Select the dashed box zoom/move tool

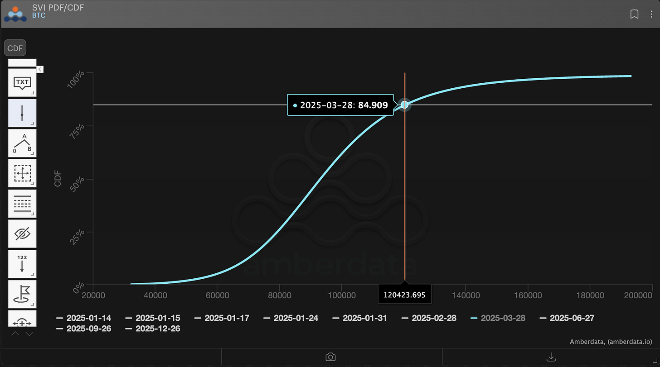pos(22,173)
